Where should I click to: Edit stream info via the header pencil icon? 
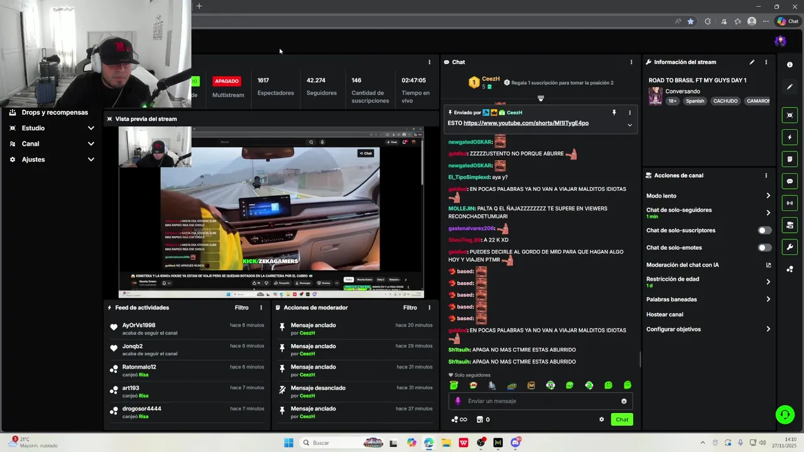pyautogui.click(x=752, y=62)
